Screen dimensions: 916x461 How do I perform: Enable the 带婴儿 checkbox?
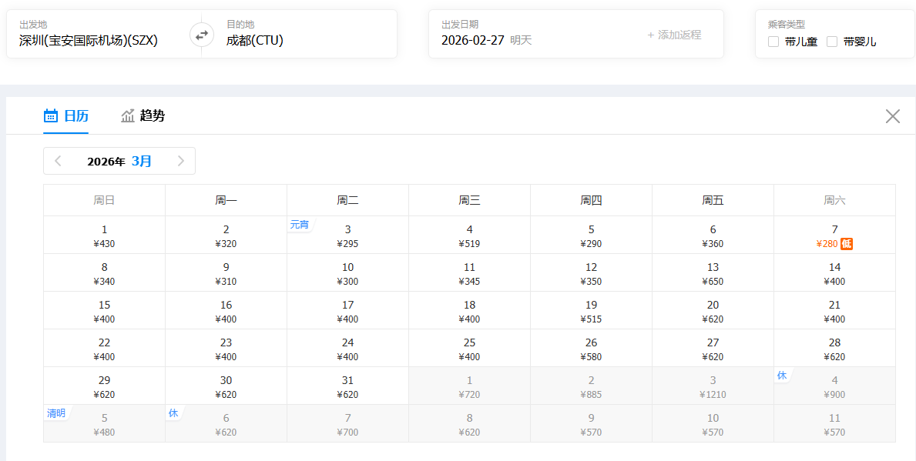(832, 42)
